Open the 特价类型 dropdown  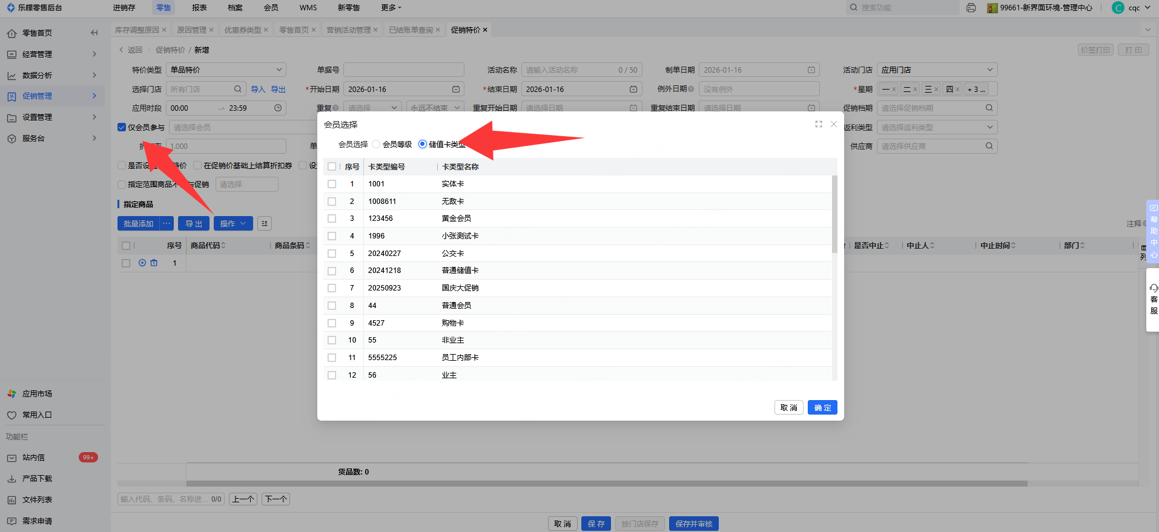click(226, 70)
